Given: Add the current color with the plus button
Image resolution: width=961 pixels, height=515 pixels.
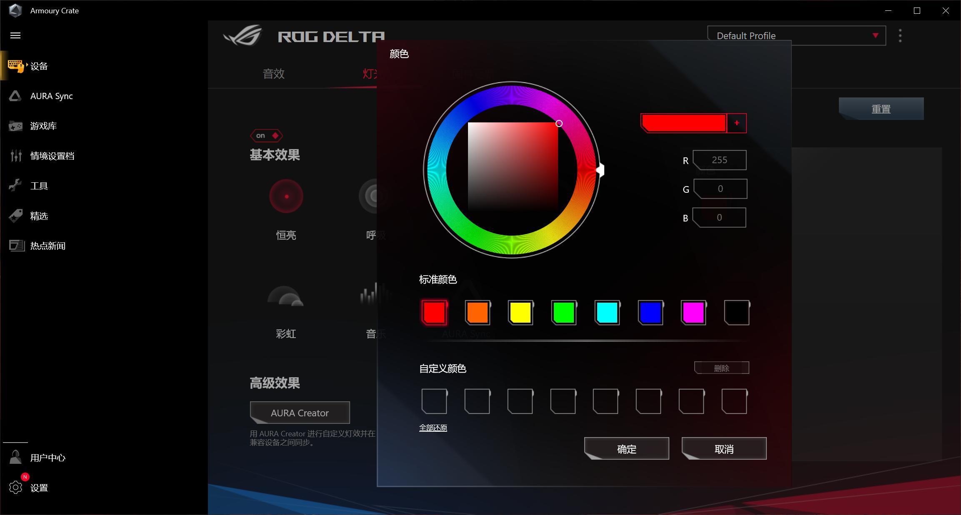Looking at the screenshot, I should pyautogui.click(x=737, y=123).
